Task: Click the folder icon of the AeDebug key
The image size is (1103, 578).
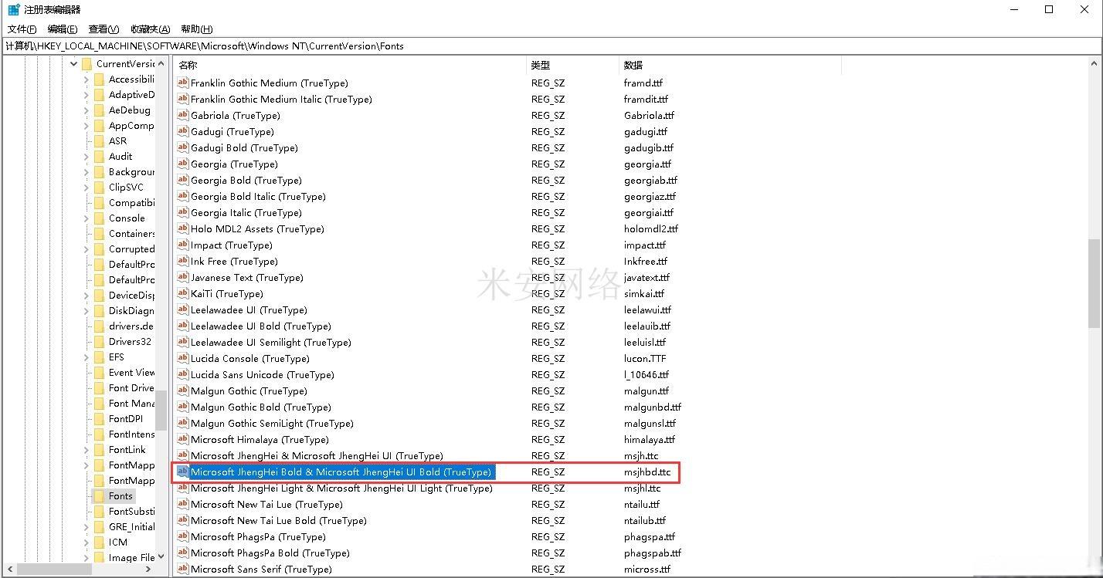Action: [99, 110]
